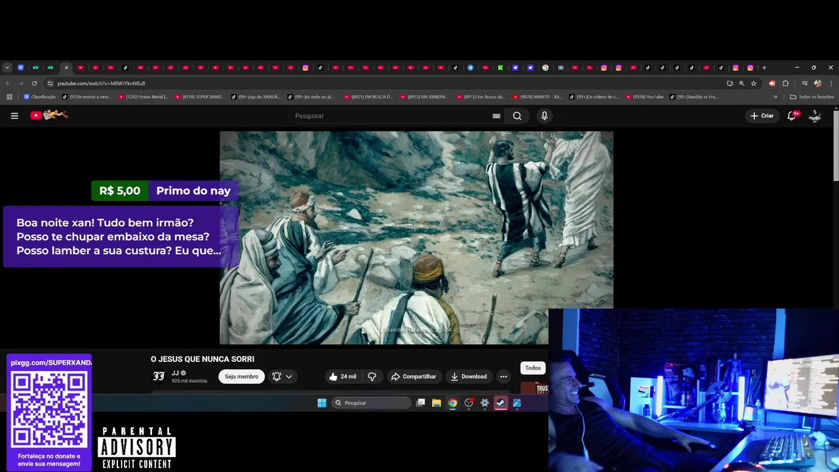Click the Windows taskbar Pesquisar search box
This screenshot has height=472, width=839.
coord(371,403)
